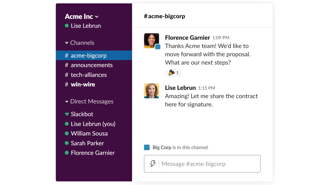The width and height of the screenshot is (330, 185).
Task: Click the 1:15 PM timestamp on Lise's message
Action: [207, 88]
